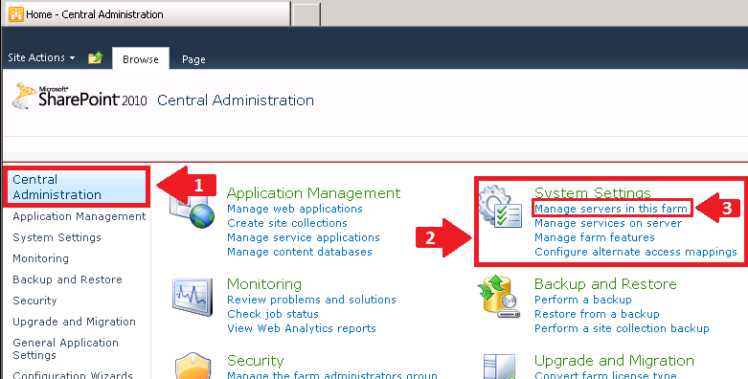
Task: Open Monitoring in the left navigation
Action: pyautogui.click(x=40, y=258)
